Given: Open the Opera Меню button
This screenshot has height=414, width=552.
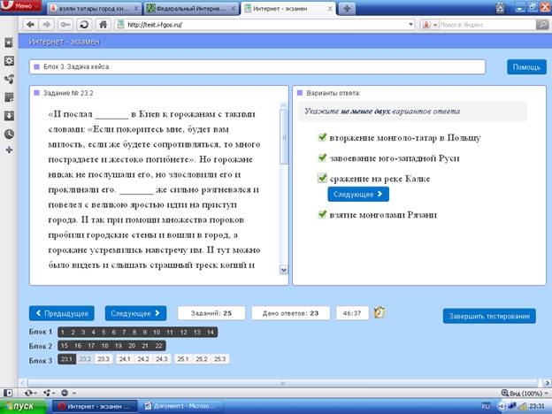Looking at the screenshot, I should click(x=20, y=6).
